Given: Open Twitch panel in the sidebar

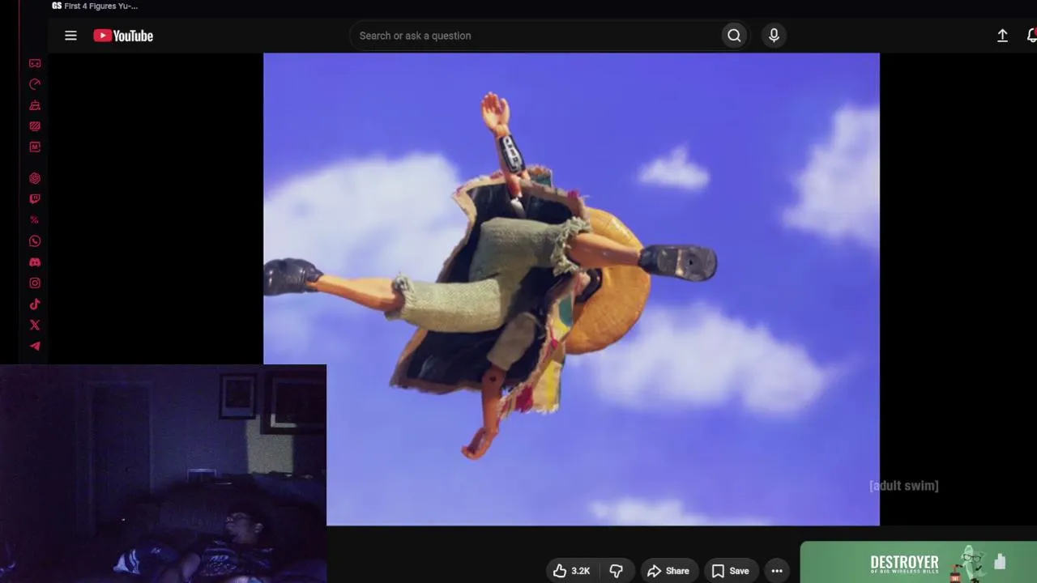Looking at the screenshot, I should coord(35,199).
